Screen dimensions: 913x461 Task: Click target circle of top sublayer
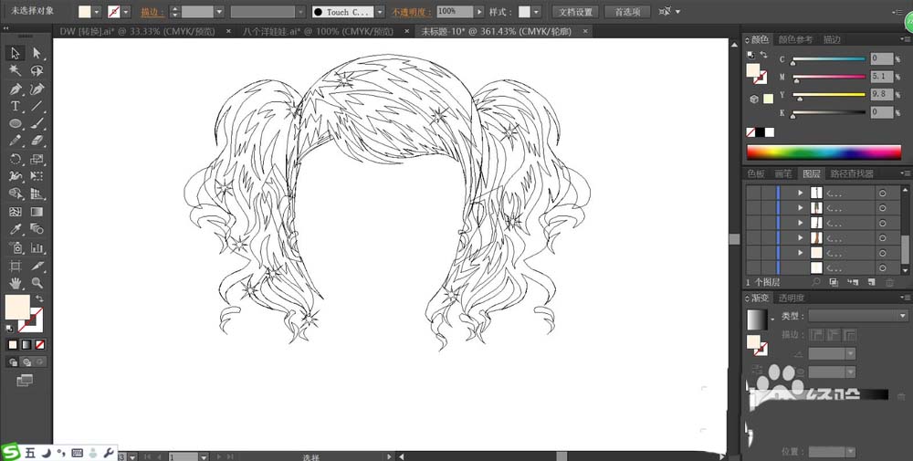(883, 194)
